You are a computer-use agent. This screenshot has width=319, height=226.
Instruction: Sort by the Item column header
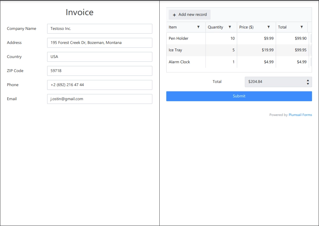(173, 27)
